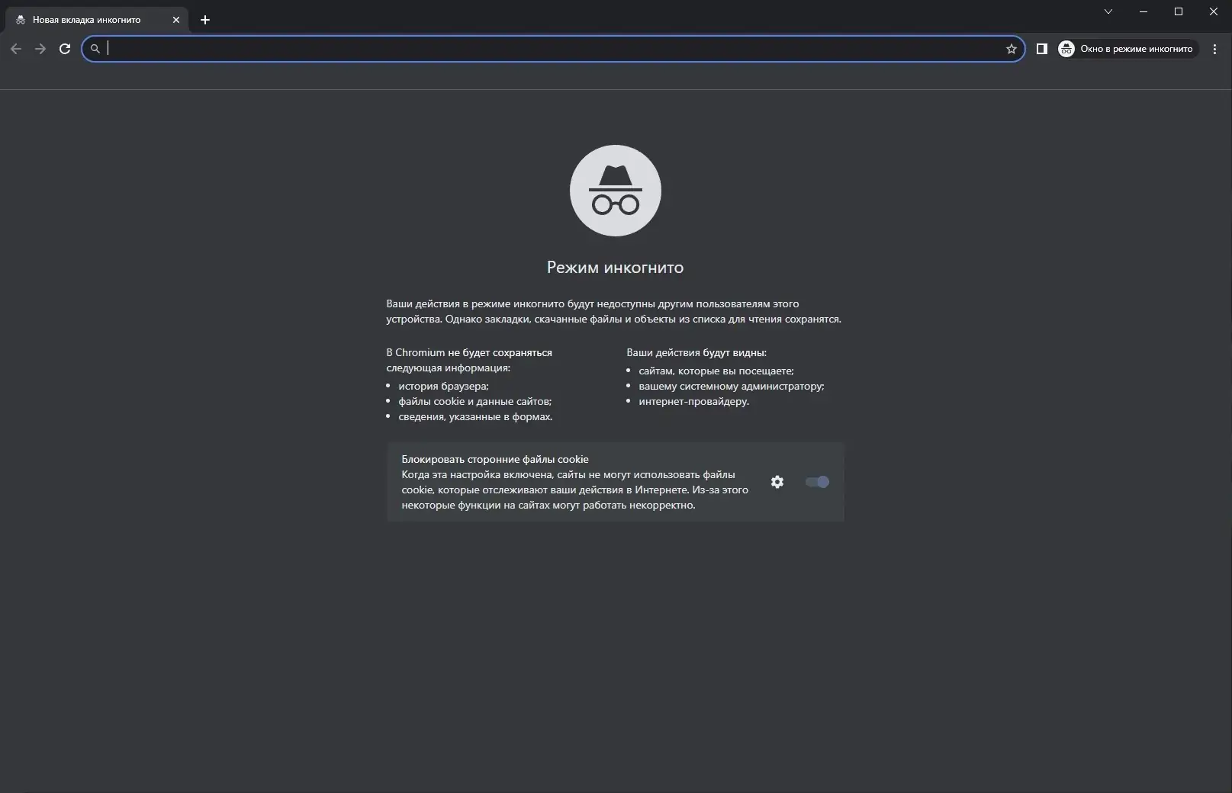This screenshot has width=1232, height=793.
Task: Click 'Блокировать сторонние файлы cookie' title
Action: [495, 459]
